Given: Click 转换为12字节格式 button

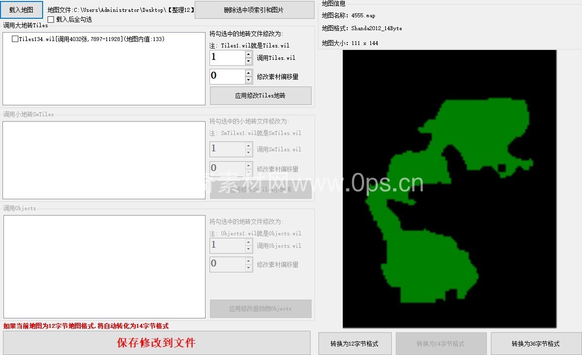Looking at the screenshot, I should click(x=355, y=344).
